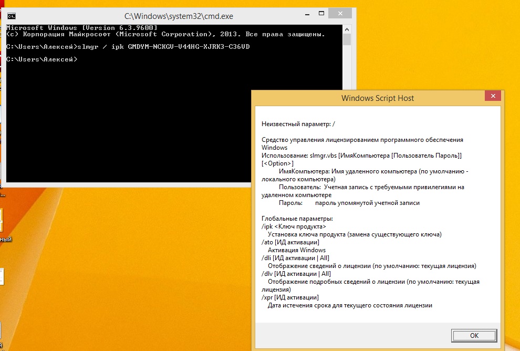Maximize the cmd.exe window
The image size is (520, 351).
coord(321,13)
